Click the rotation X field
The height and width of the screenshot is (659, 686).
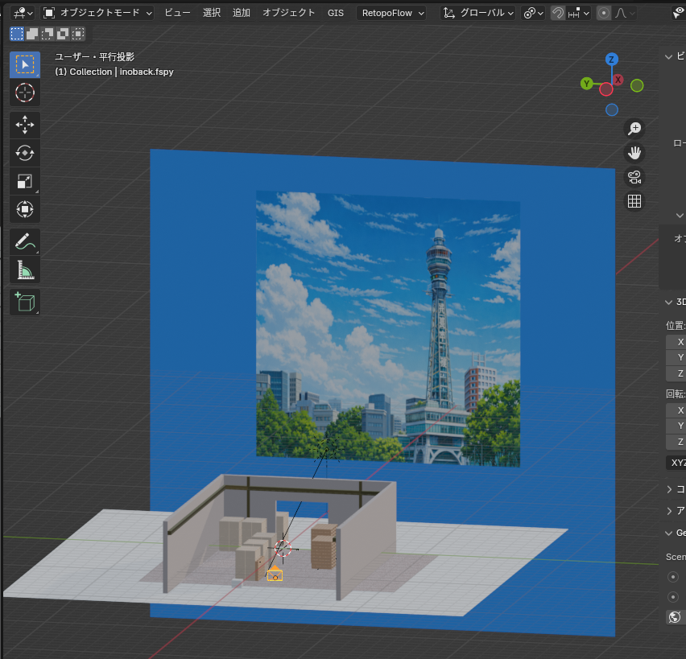point(676,410)
